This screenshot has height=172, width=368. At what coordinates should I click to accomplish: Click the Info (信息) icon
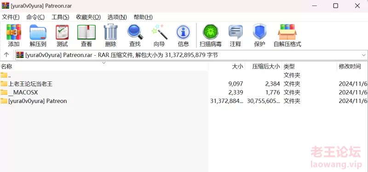tap(183, 32)
